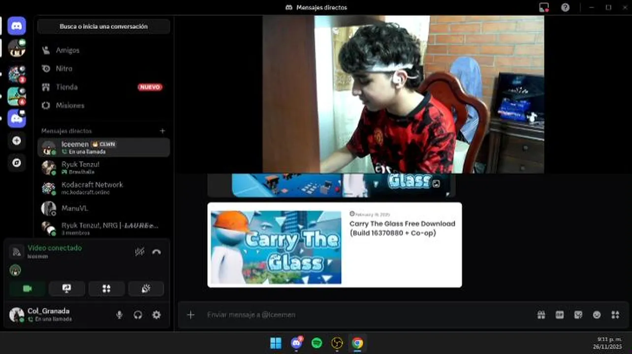Open the Carry The Glass Free Download link preview
This screenshot has width=632, height=354.
coord(402,228)
